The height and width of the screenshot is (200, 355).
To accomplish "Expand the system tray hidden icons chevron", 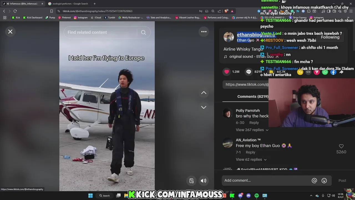I will 311,196.
